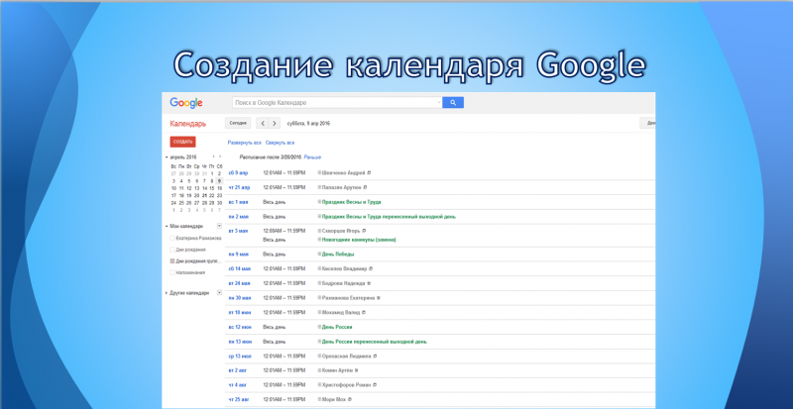Show previous month in mini calendar
This screenshot has width=793, height=409.
pos(213,156)
